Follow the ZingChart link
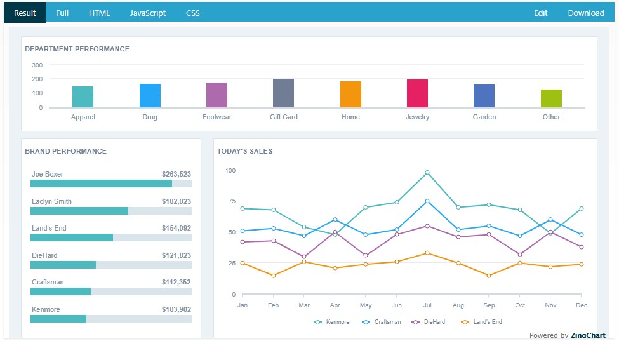This screenshot has width=619, height=341. [588, 335]
